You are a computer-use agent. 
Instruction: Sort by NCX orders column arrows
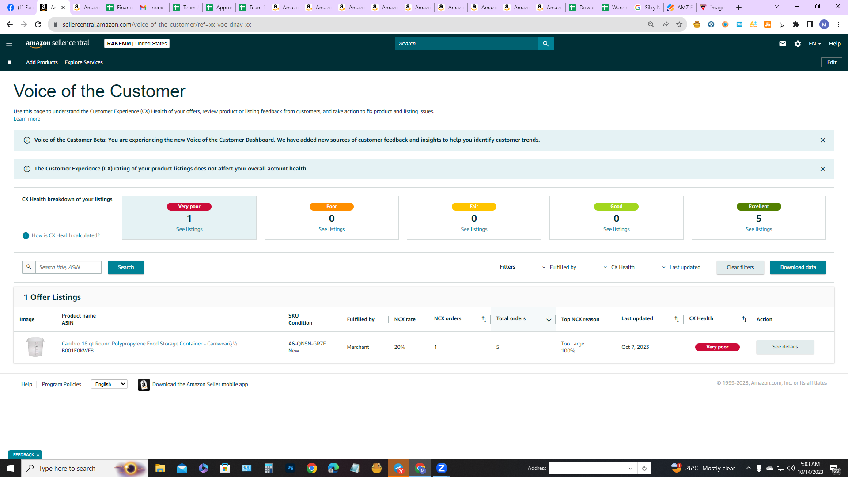pyautogui.click(x=484, y=319)
